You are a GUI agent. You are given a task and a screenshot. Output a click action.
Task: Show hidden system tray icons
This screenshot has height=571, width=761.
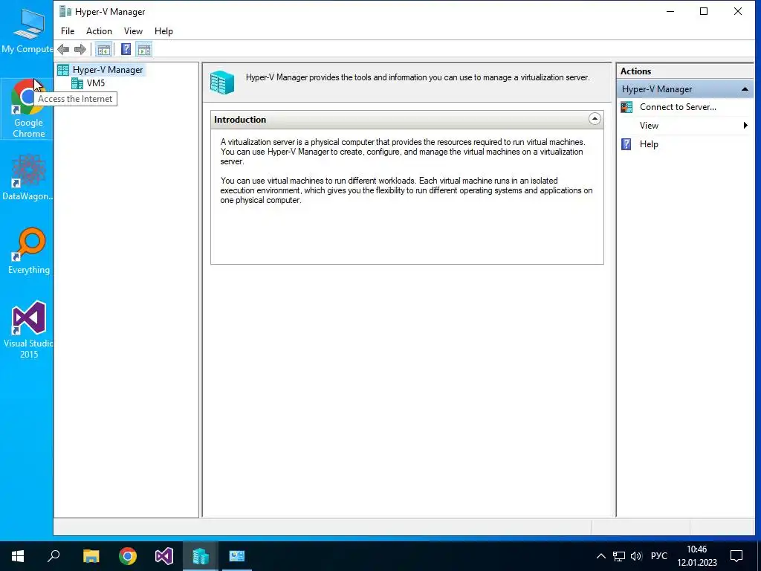600,556
